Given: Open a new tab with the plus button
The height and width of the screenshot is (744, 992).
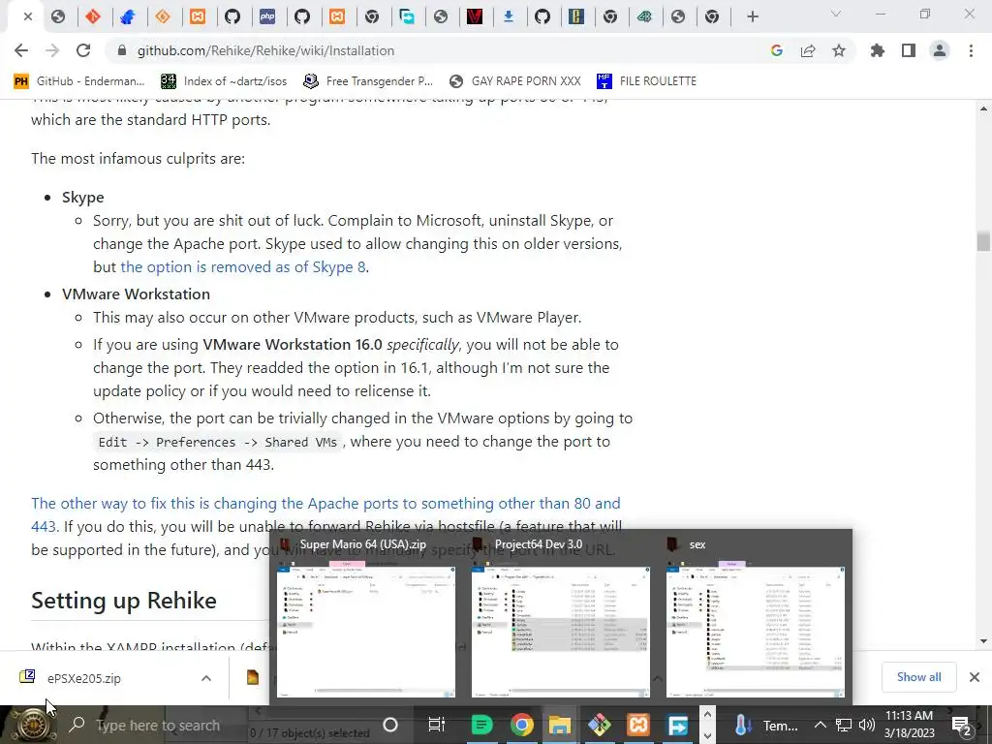Looking at the screenshot, I should [x=752, y=16].
